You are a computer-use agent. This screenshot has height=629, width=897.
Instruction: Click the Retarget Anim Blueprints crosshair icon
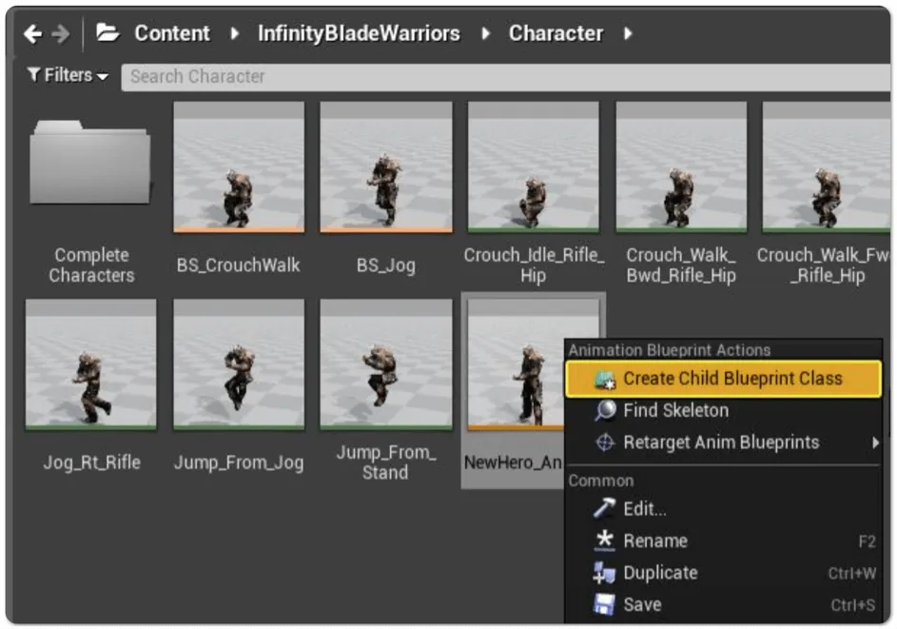click(x=605, y=442)
